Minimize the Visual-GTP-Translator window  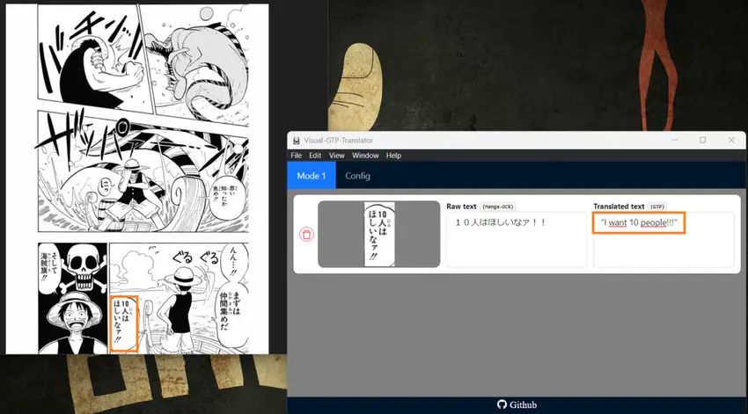[x=675, y=140]
